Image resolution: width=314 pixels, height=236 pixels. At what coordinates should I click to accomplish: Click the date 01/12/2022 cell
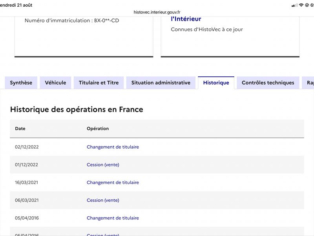(x=26, y=165)
